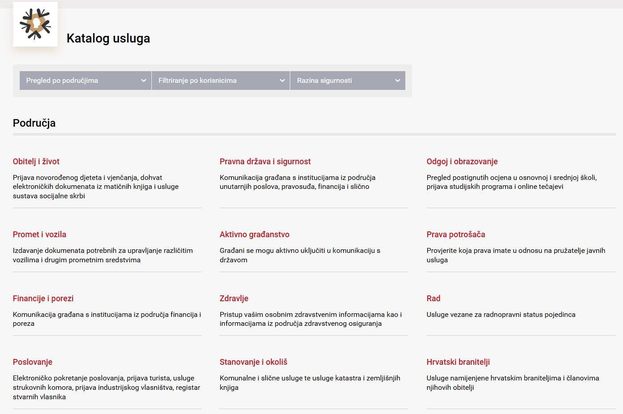The width and height of the screenshot is (623, 414).
Task: Click the Rad category link
Action: [x=434, y=299]
